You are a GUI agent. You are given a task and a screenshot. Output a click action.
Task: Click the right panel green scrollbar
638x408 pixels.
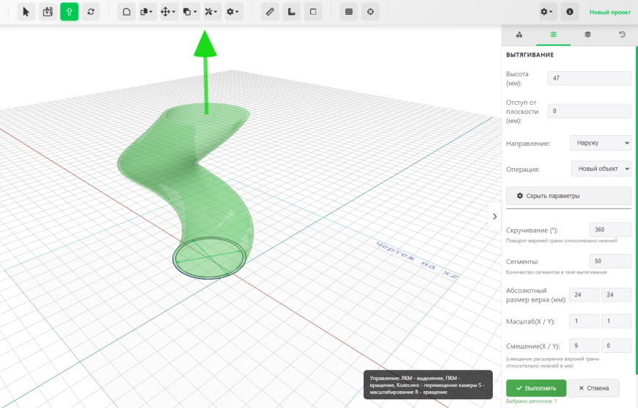tap(637, 211)
